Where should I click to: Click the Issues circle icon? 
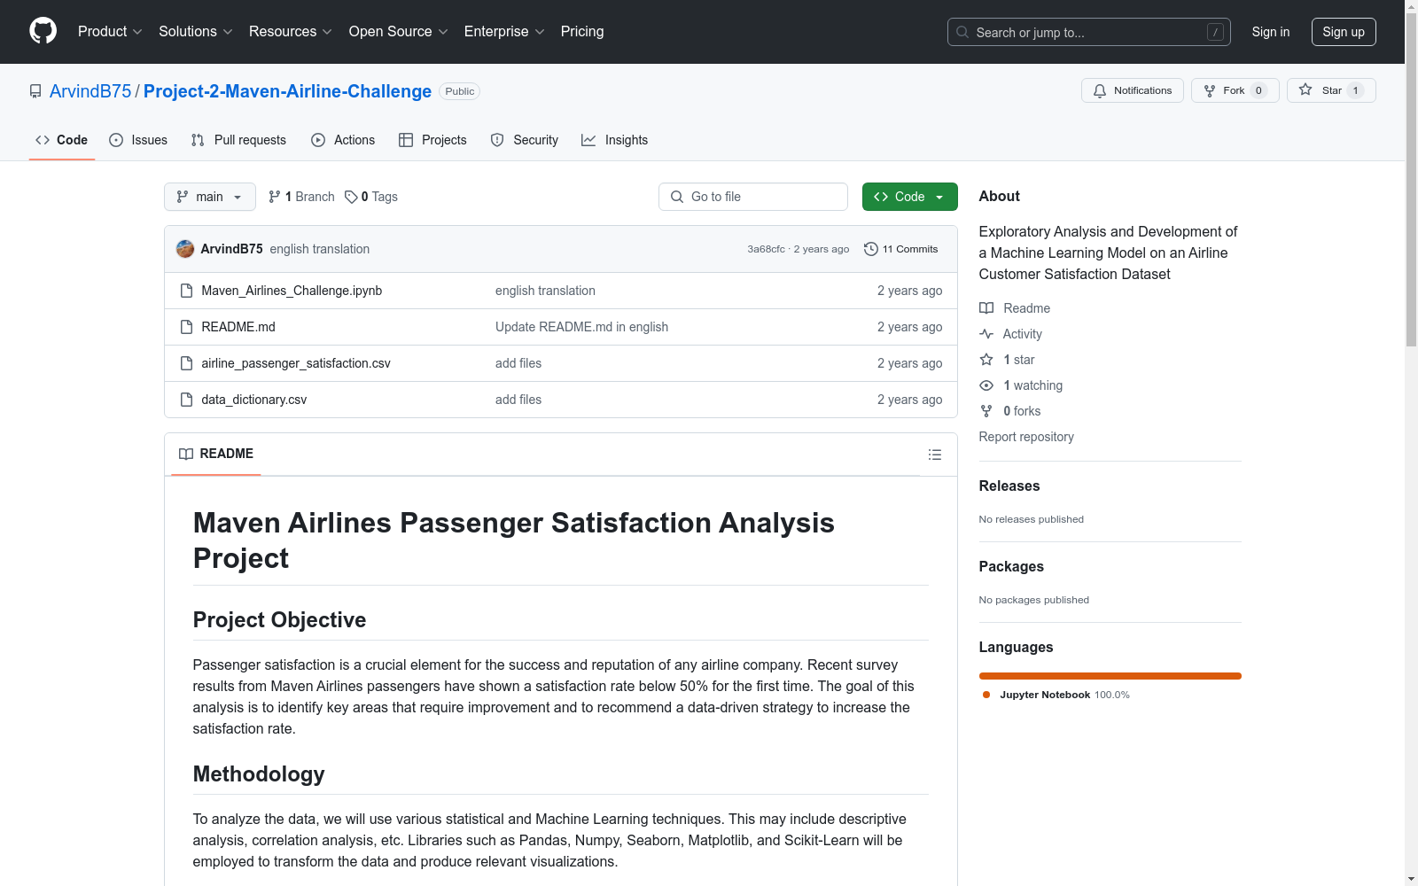(116, 140)
